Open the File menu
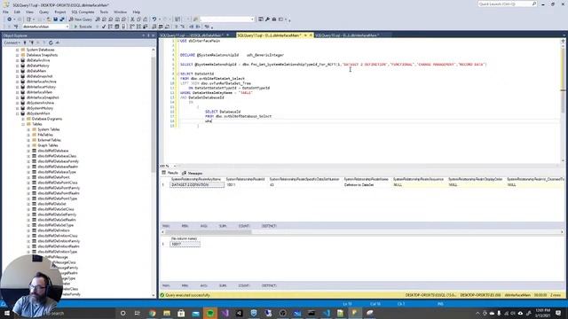 pos(5,12)
